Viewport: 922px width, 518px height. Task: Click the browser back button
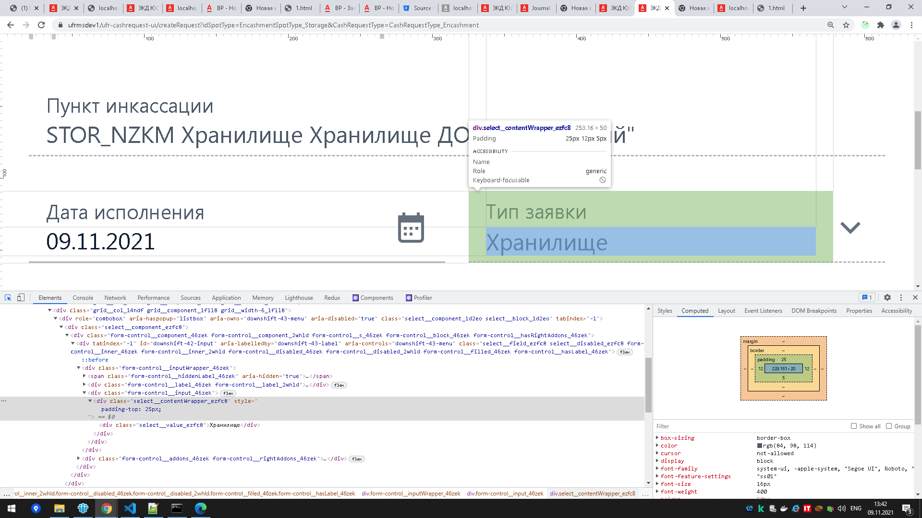10,25
